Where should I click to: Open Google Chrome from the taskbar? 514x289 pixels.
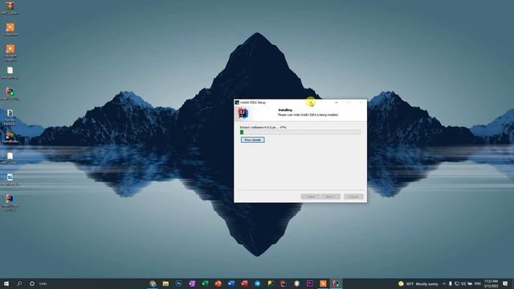[153, 283]
